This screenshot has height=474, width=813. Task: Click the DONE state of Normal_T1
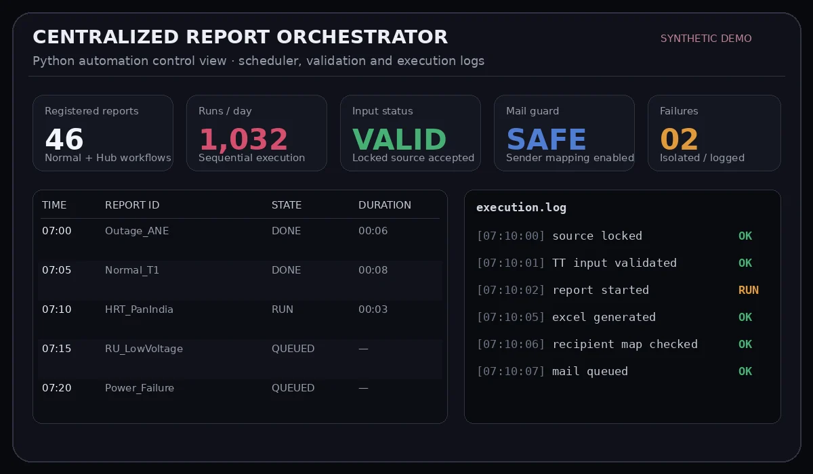pyautogui.click(x=287, y=270)
